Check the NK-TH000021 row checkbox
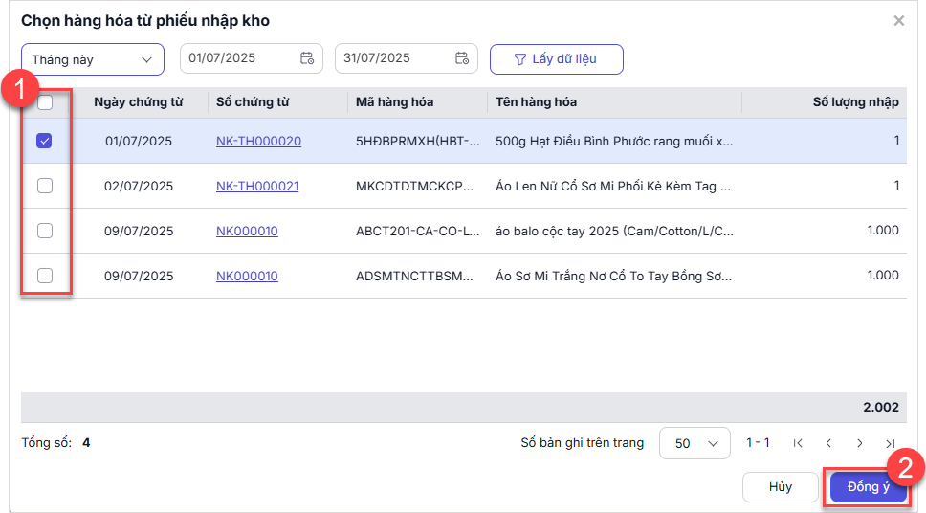 click(45, 186)
